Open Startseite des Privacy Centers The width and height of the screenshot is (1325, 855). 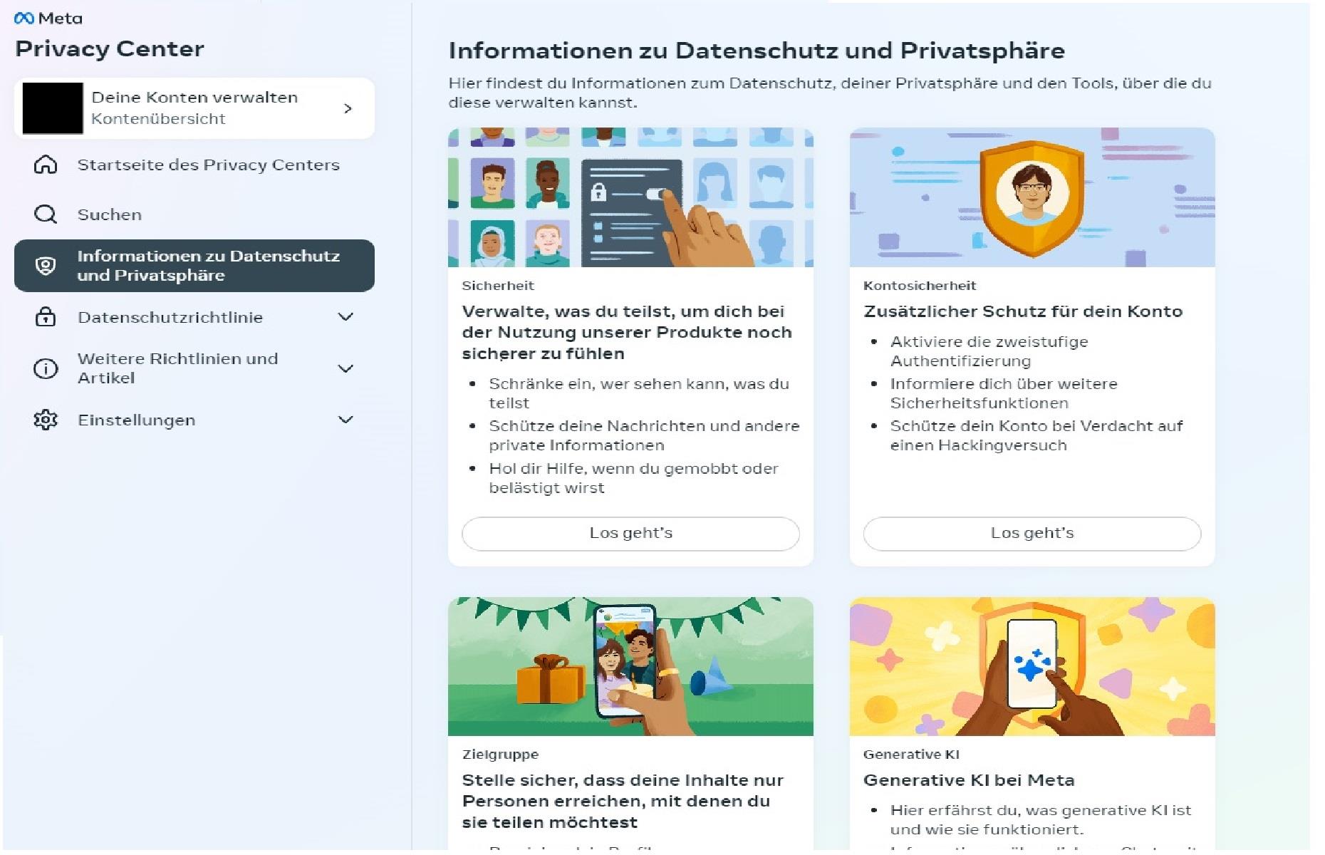pyautogui.click(x=194, y=165)
